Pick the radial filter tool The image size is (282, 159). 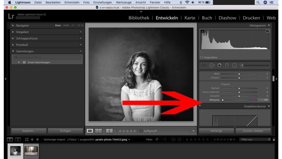(234, 65)
